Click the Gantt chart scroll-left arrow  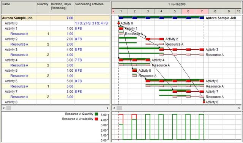114,108
